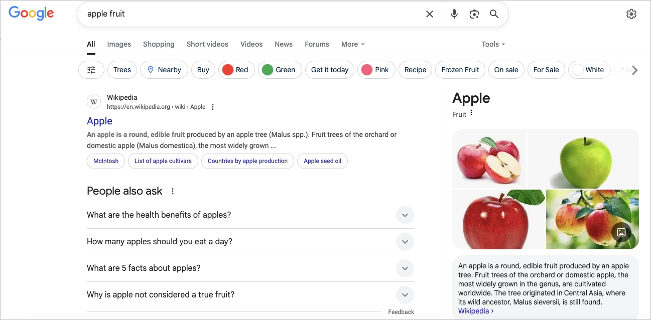Open Google Lens image search

tap(474, 14)
